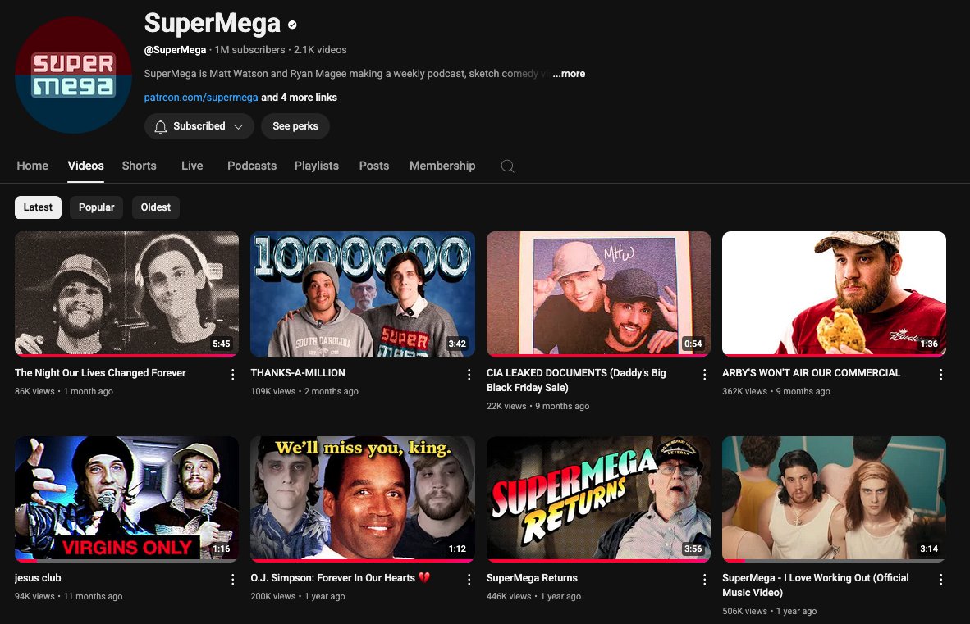Image resolution: width=970 pixels, height=624 pixels.
Task: Open options menu for SuperMega Returns video
Action: tap(704, 580)
